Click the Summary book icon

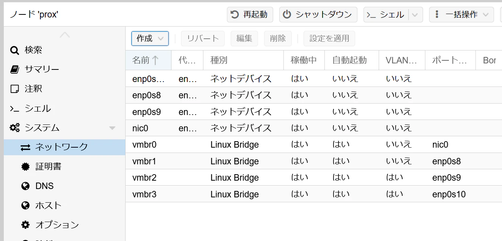point(14,69)
